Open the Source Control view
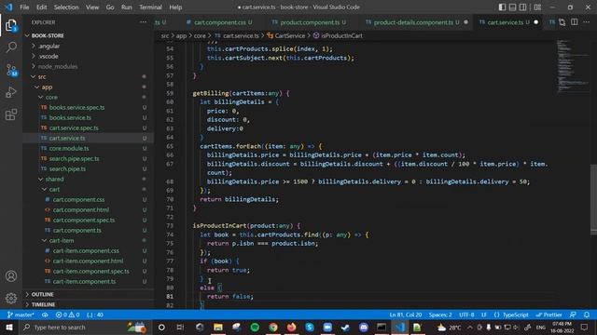Screen dimensions: 597x335 pos(11,71)
